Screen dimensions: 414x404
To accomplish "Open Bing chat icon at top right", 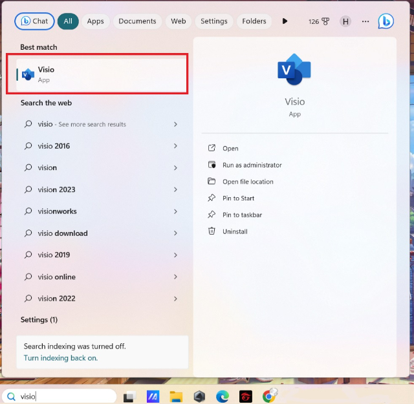I will pyautogui.click(x=386, y=21).
